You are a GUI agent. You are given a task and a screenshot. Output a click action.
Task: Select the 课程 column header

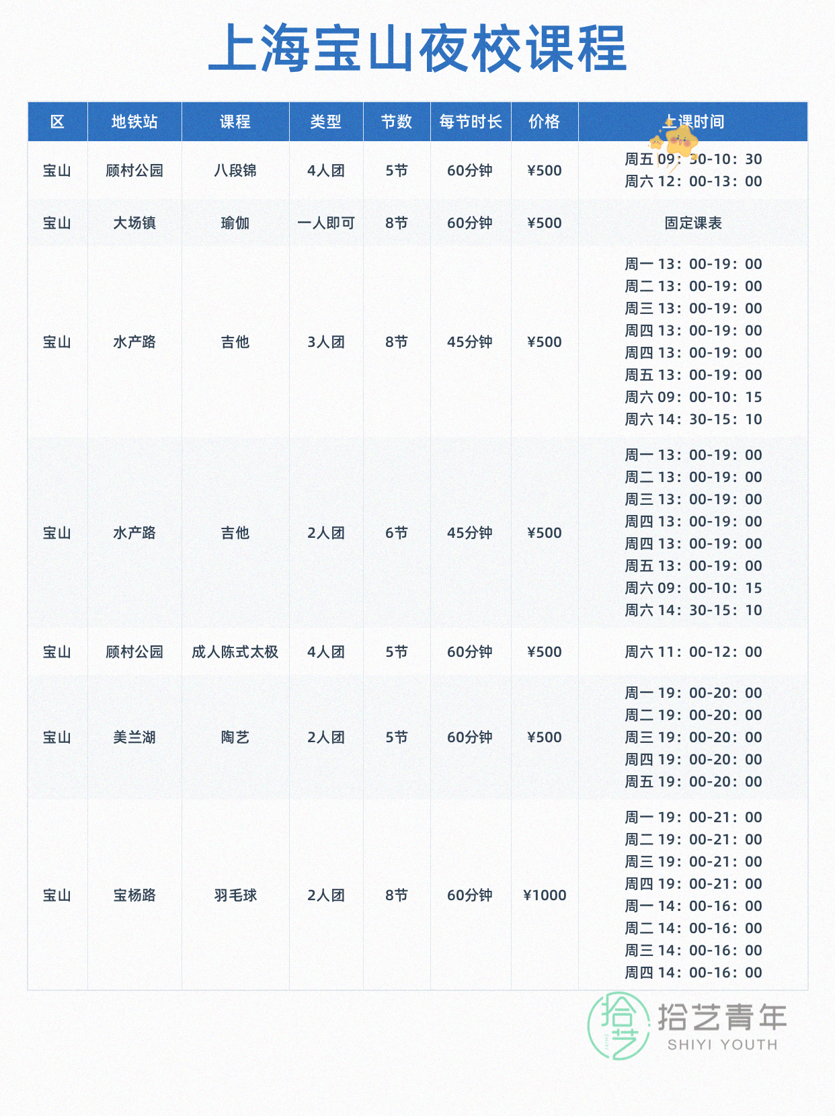(235, 122)
